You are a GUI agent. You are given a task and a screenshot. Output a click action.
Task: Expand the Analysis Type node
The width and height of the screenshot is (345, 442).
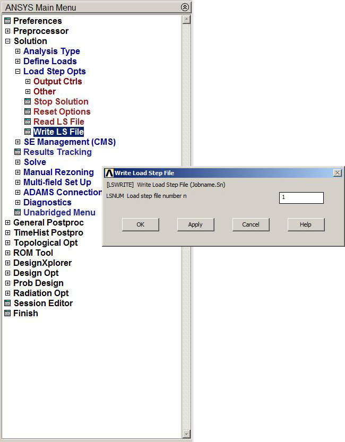[x=18, y=51]
